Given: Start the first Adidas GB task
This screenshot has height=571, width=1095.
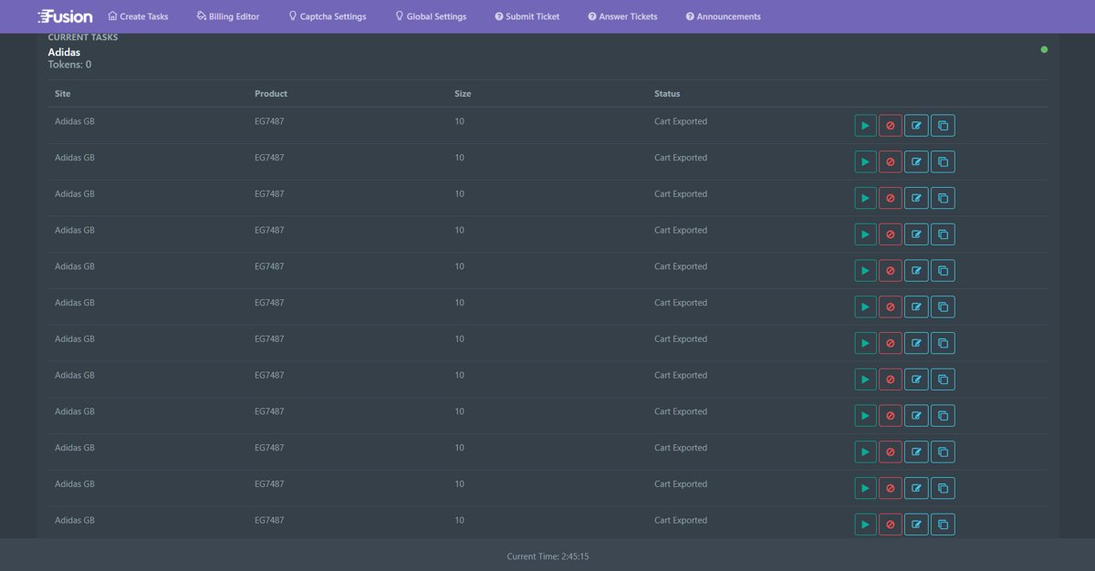Looking at the screenshot, I should coord(865,126).
